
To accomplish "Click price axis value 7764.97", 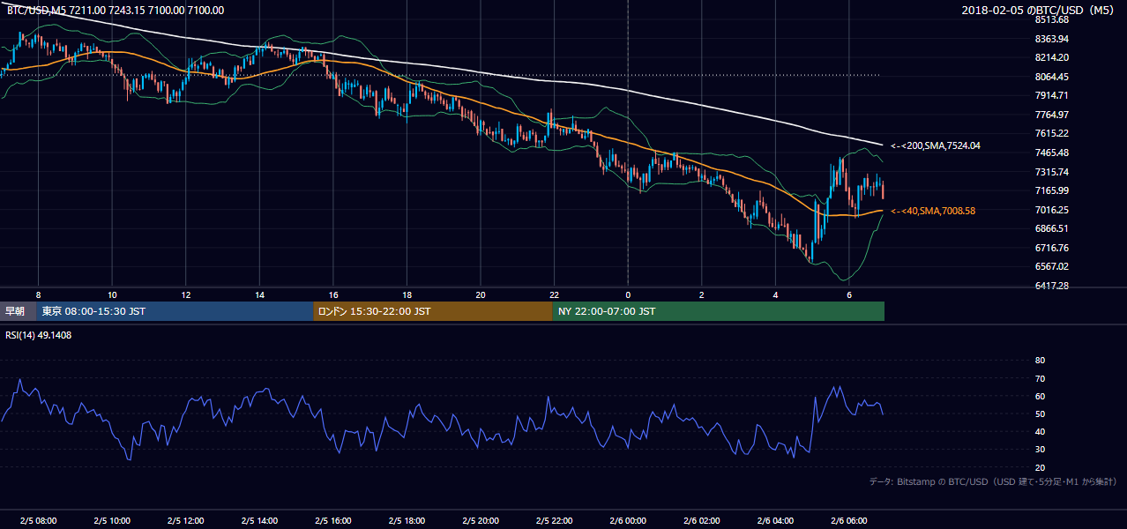I will click(x=1052, y=115).
